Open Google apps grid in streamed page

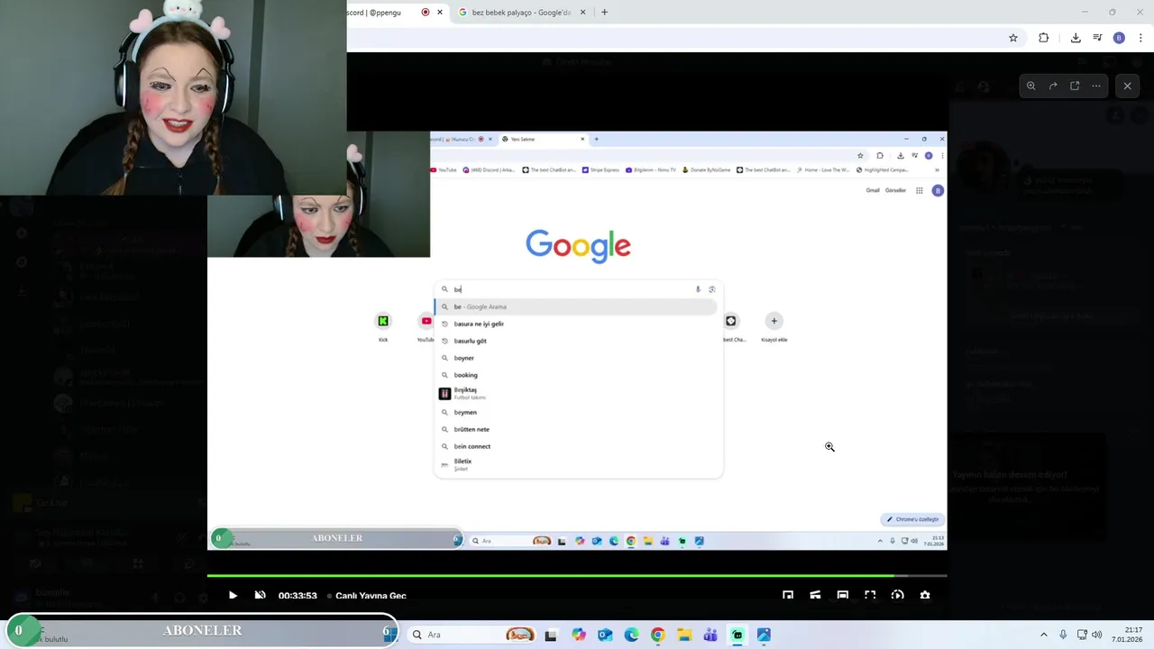click(919, 190)
